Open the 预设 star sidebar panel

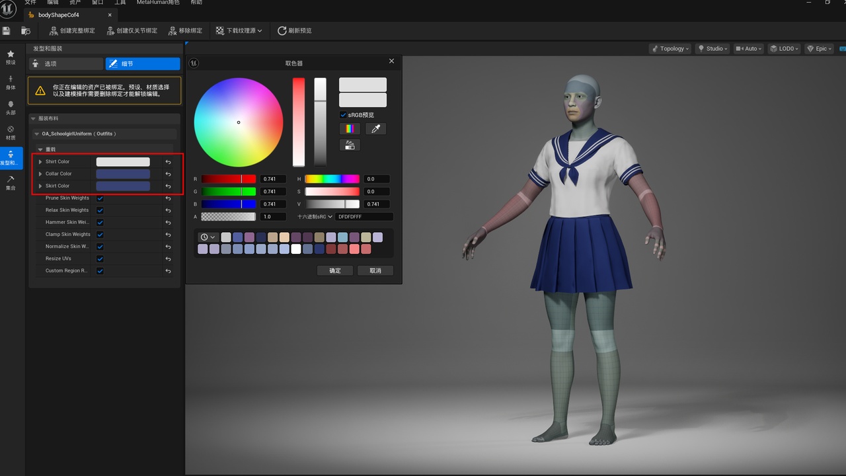pyautogui.click(x=11, y=57)
